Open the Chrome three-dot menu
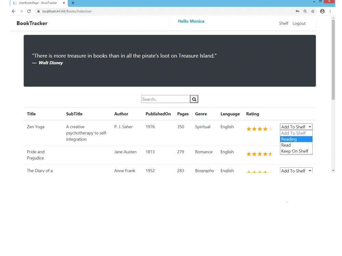The height and width of the screenshot is (256, 342). 330,11
